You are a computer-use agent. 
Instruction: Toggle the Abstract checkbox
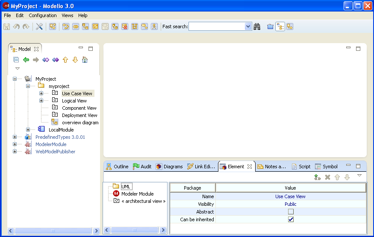point(291,211)
